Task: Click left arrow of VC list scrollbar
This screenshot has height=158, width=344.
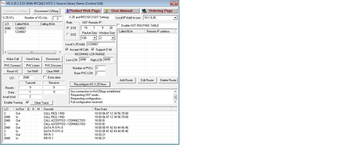Action: point(6,52)
